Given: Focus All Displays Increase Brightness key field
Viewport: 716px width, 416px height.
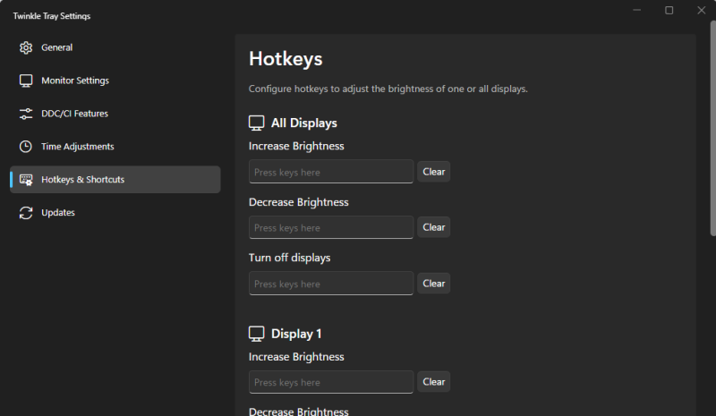Looking at the screenshot, I should 331,172.
